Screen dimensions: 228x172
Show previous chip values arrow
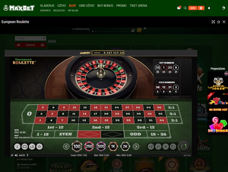click(x=66, y=146)
